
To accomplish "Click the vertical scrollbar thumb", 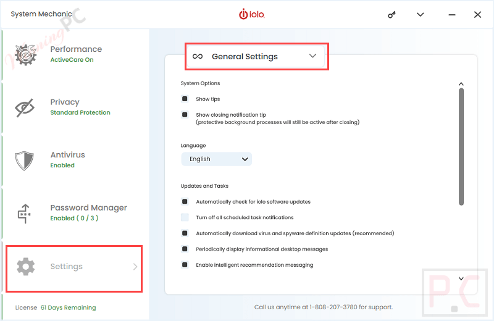I will (461, 147).
